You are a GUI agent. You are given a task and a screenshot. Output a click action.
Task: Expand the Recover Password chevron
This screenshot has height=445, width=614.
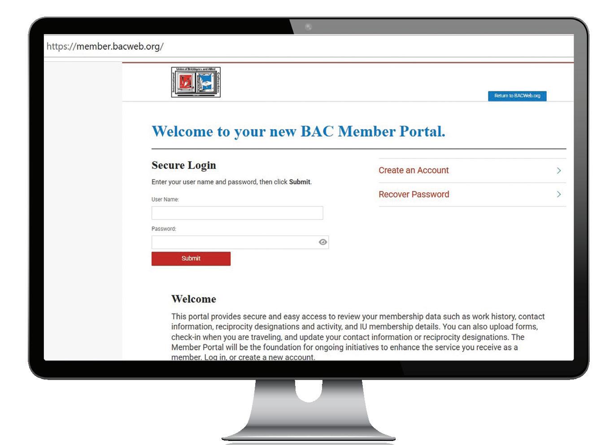tap(559, 194)
